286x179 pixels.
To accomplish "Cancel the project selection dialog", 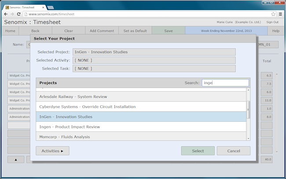I will coord(234,151).
